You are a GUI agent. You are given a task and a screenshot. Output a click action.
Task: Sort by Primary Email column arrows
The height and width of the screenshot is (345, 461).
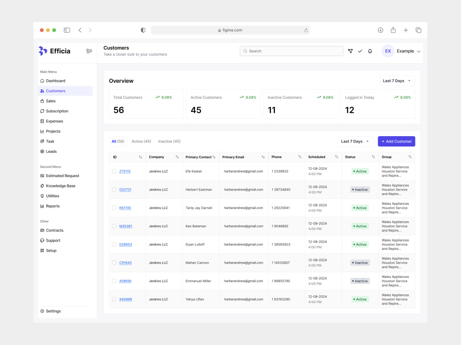click(263, 157)
